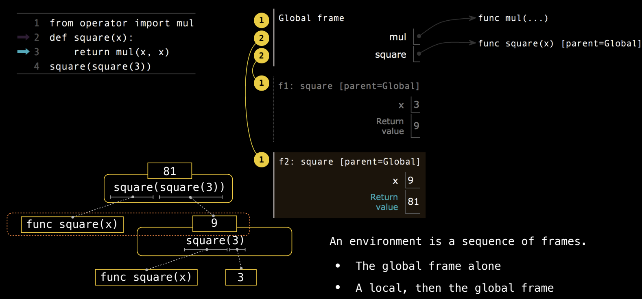Viewport: 642px width, 299px height.
Task: Select the code line 'from operator import mul'
Action: 122,23
